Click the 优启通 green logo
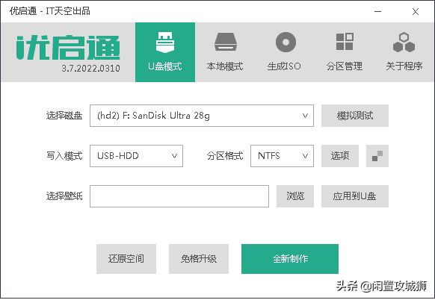435x300 pixels. [68, 47]
